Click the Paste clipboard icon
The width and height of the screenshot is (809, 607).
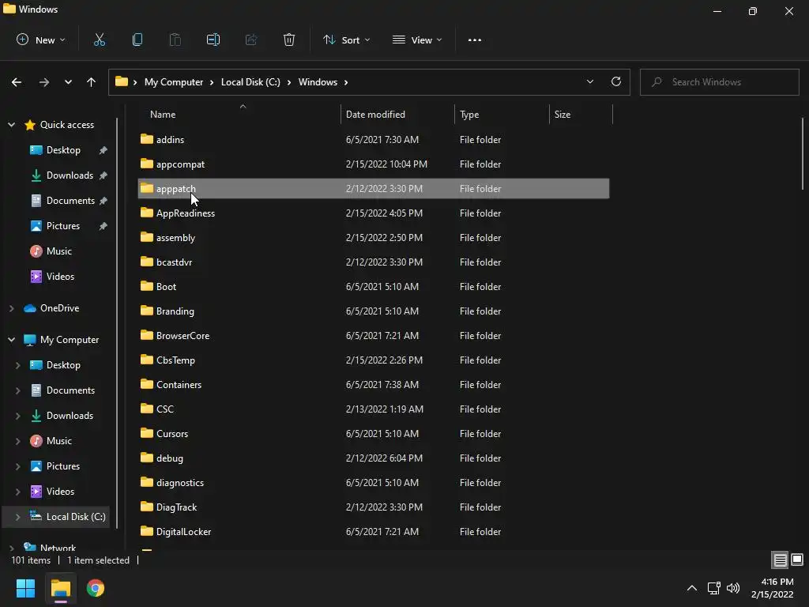175,40
